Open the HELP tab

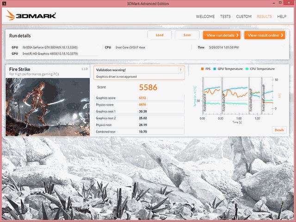coord(282,16)
